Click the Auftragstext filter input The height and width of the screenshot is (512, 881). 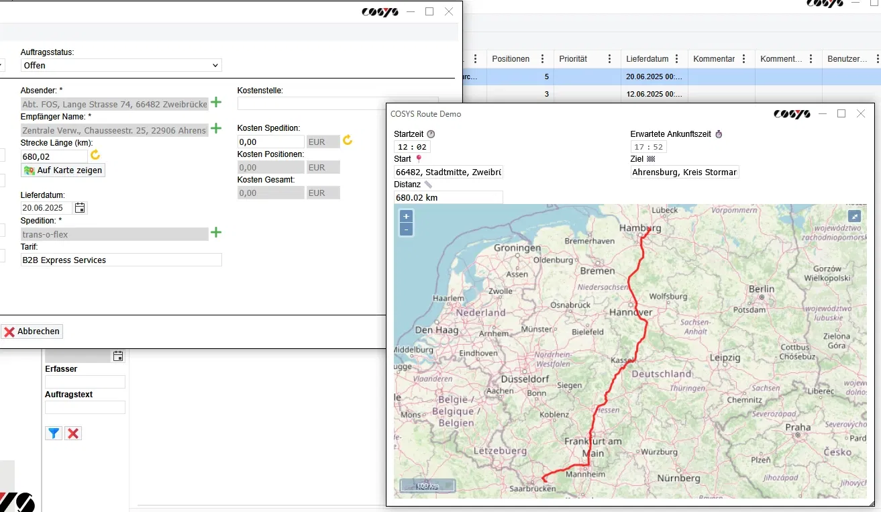point(85,407)
